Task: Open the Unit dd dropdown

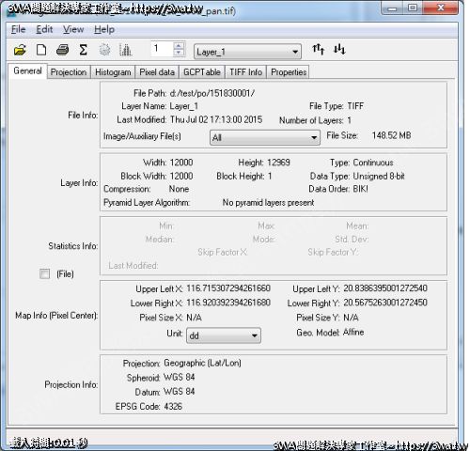Action: (224, 335)
